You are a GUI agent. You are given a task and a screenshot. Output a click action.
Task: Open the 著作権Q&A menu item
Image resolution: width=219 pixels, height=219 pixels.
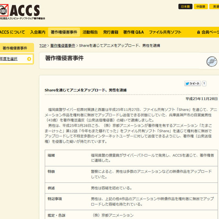[133, 32]
